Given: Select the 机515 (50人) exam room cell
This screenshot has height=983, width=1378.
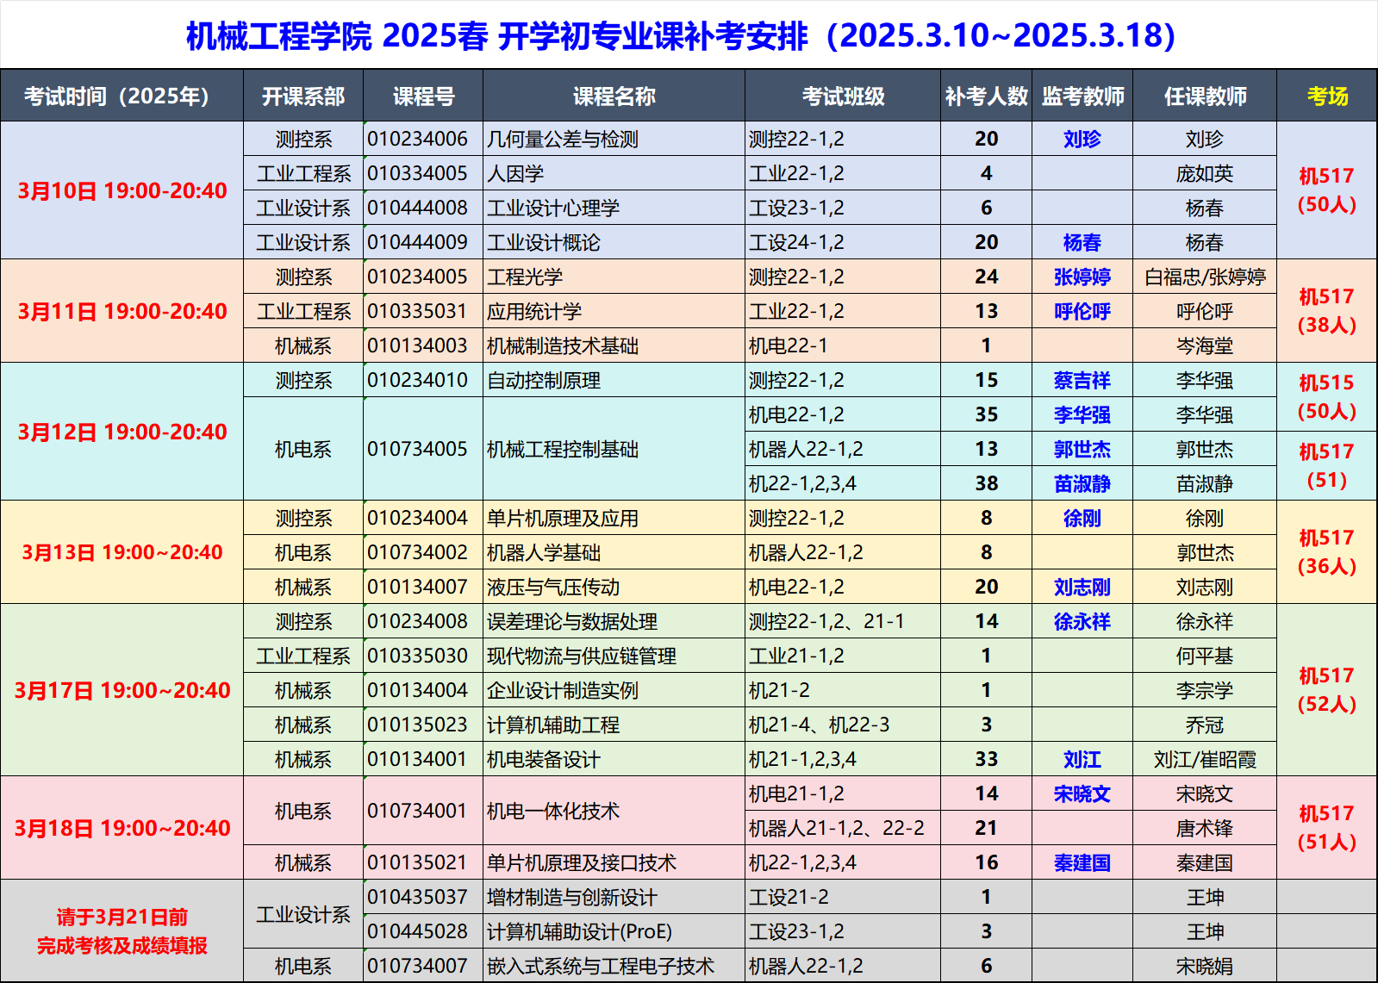Looking at the screenshot, I should coord(1326,396).
